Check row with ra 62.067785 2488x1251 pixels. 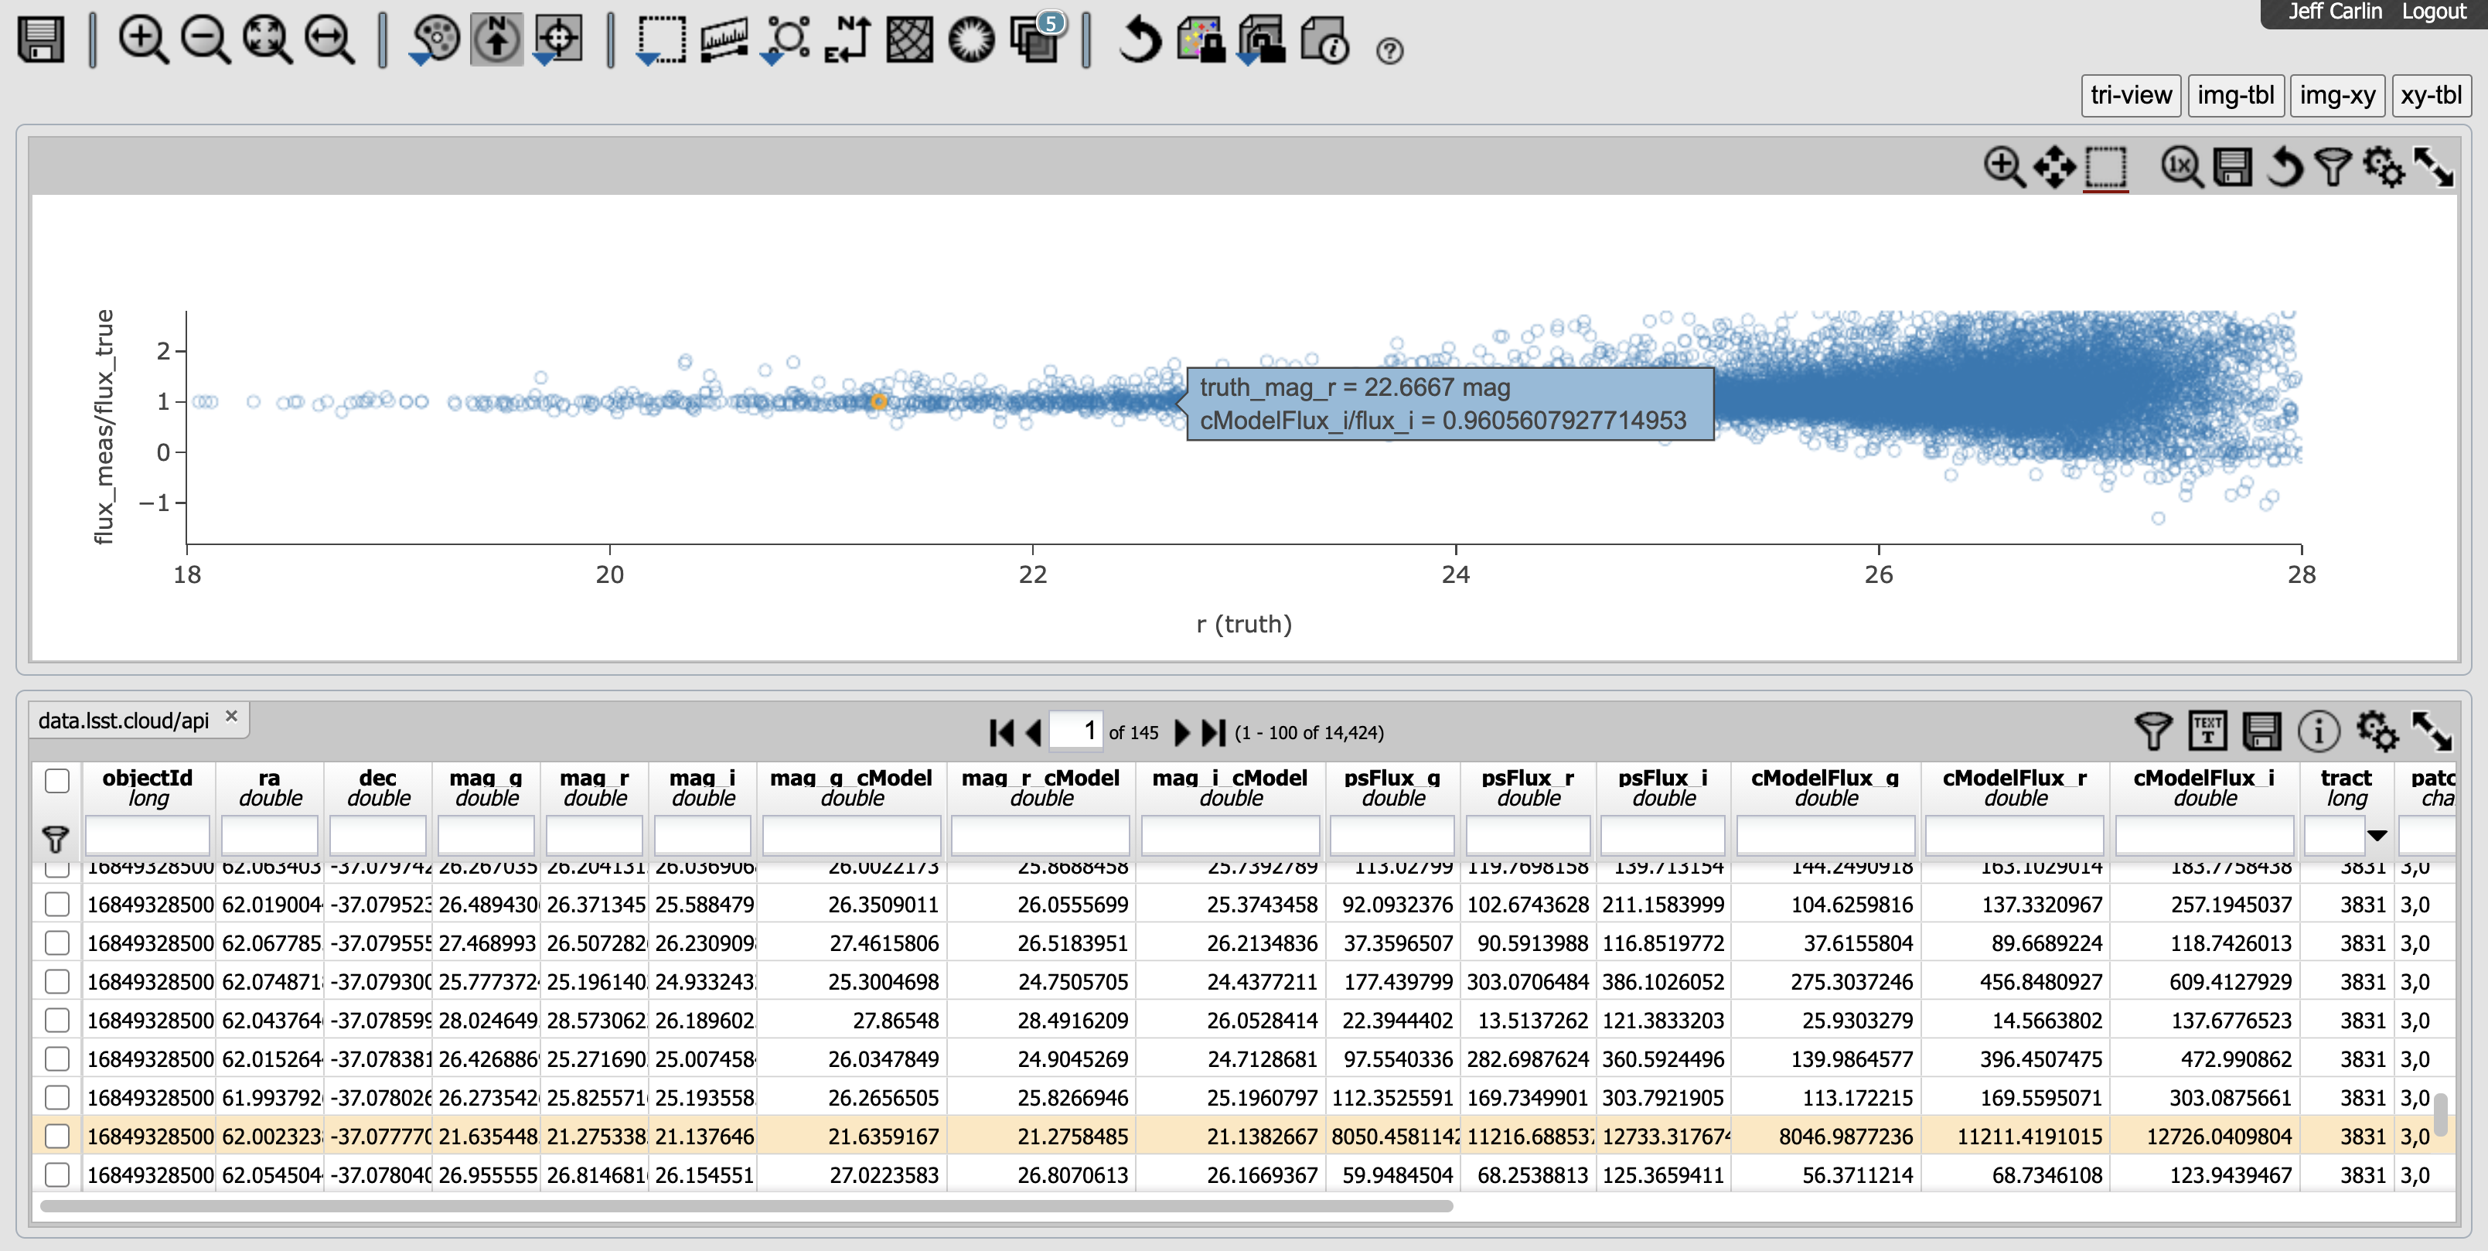[57, 943]
